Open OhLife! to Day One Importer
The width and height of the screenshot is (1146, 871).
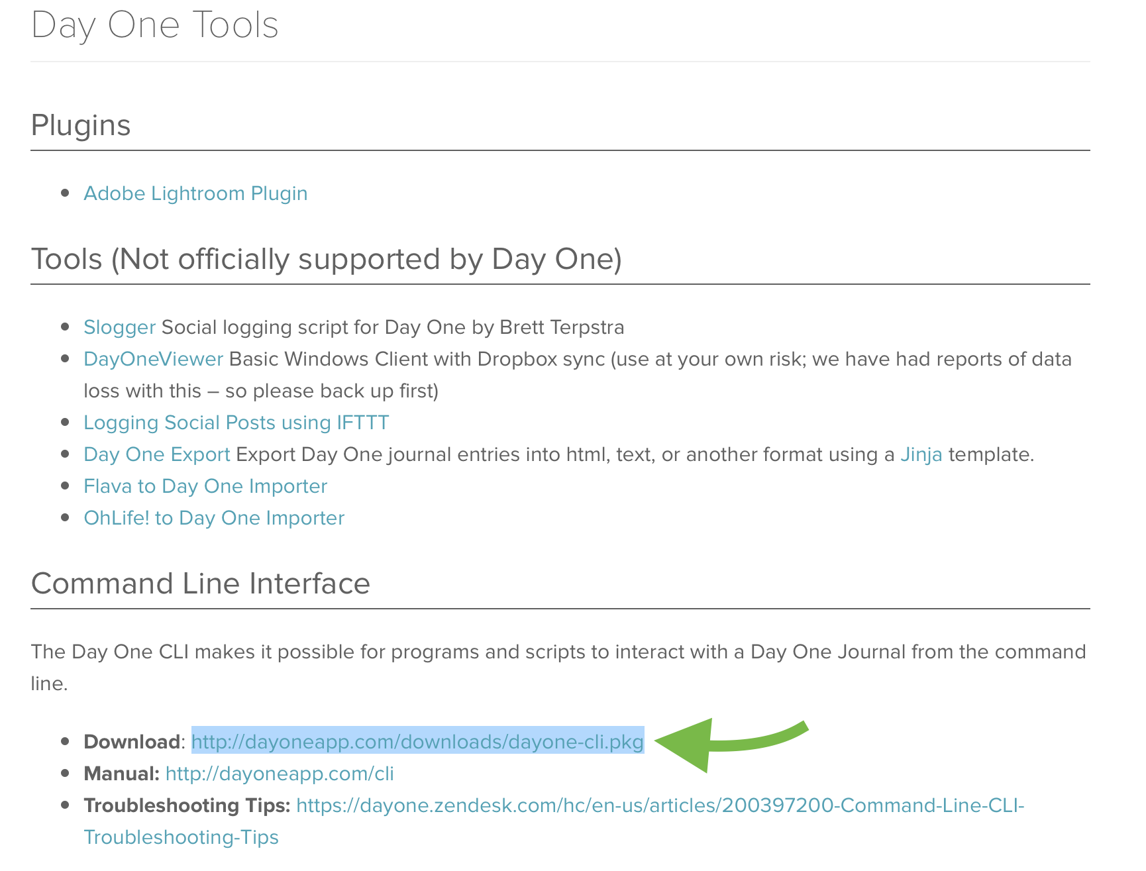(x=214, y=518)
